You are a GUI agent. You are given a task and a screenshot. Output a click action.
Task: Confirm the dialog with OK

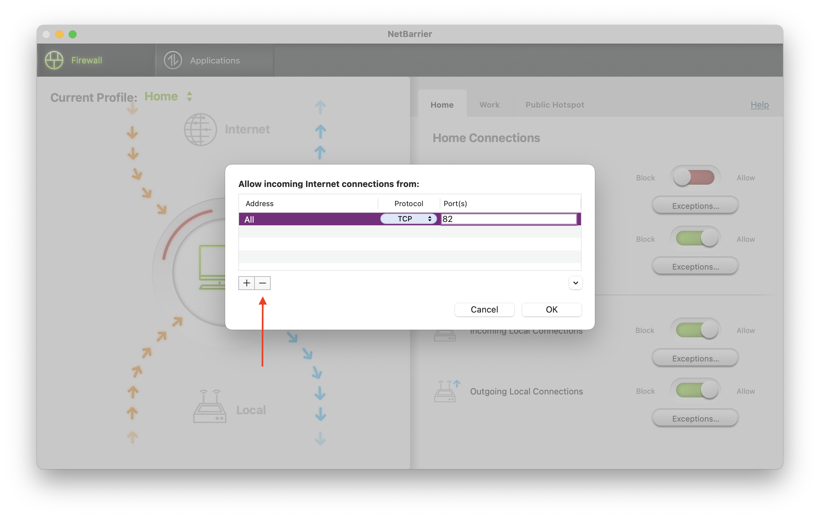coord(552,310)
